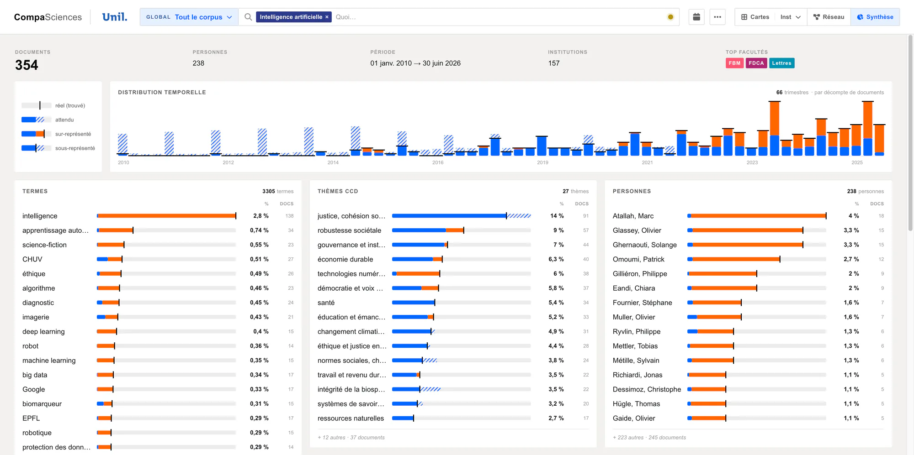Click the term 'CHUV'
The image size is (914, 455).
[x=32, y=259]
